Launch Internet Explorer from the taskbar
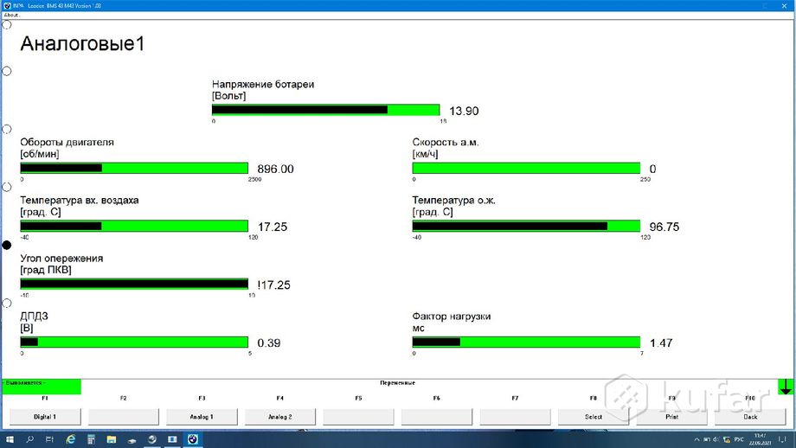Image resolution: width=796 pixels, height=448 pixels. [x=71, y=439]
